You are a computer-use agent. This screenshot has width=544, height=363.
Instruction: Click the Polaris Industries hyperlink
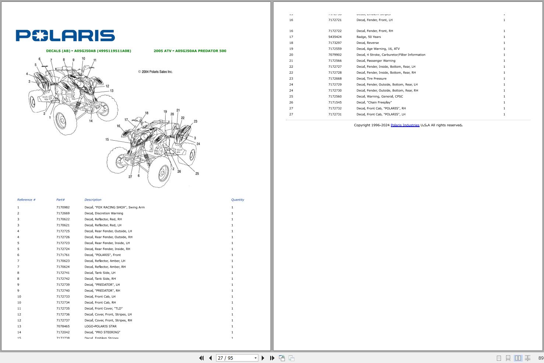[x=405, y=125]
